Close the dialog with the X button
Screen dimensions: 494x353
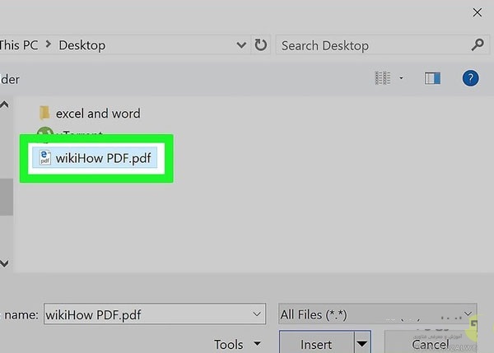click(x=477, y=12)
